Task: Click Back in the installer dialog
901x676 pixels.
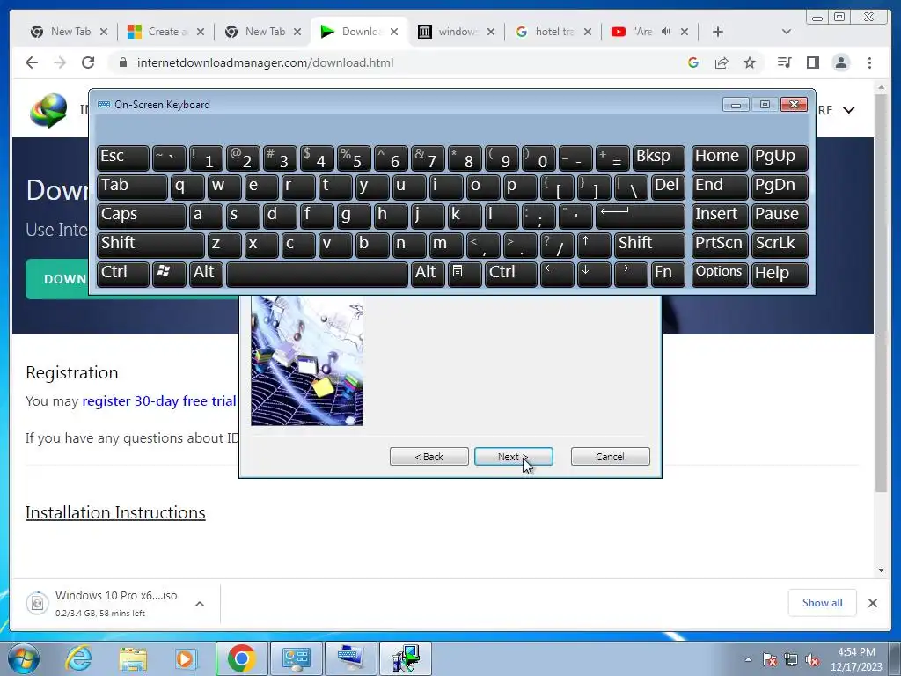Action: (x=429, y=457)
